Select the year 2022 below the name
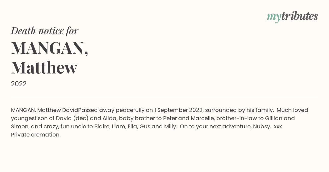This screenshot has height=172, width=329. (19, 84)
